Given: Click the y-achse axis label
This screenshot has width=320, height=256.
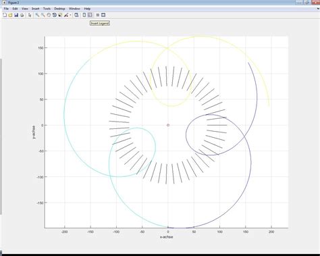Looking at the screenshot, I should (x=34, y=132).
